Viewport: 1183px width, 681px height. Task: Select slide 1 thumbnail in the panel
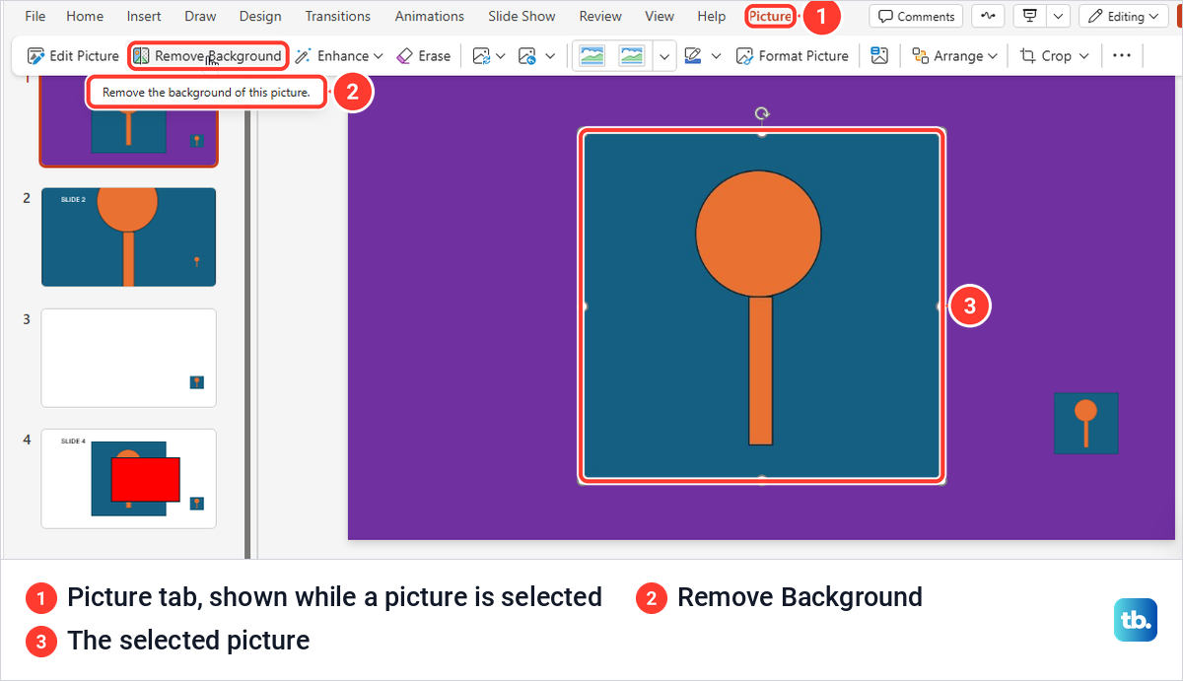(128, 120)
